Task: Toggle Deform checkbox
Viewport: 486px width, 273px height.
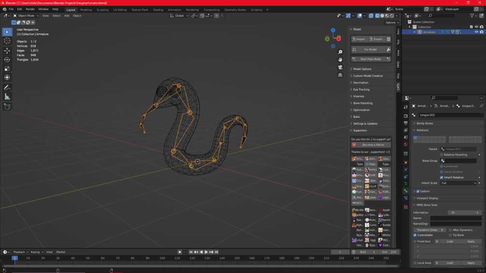Action: tap(418, 191)
